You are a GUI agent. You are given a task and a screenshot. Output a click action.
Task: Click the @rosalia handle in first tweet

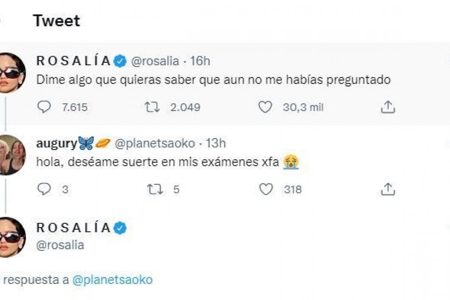(x=154, y=61)
